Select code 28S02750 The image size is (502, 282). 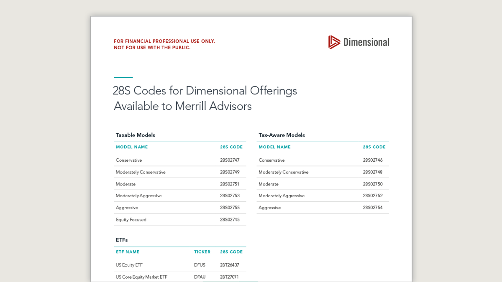[x=373, y=184]
